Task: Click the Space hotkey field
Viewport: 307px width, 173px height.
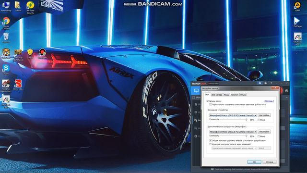Action: [264, 148]
